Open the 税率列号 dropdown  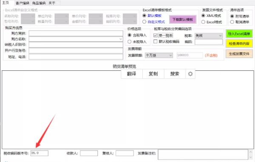[x=130, y=16]
